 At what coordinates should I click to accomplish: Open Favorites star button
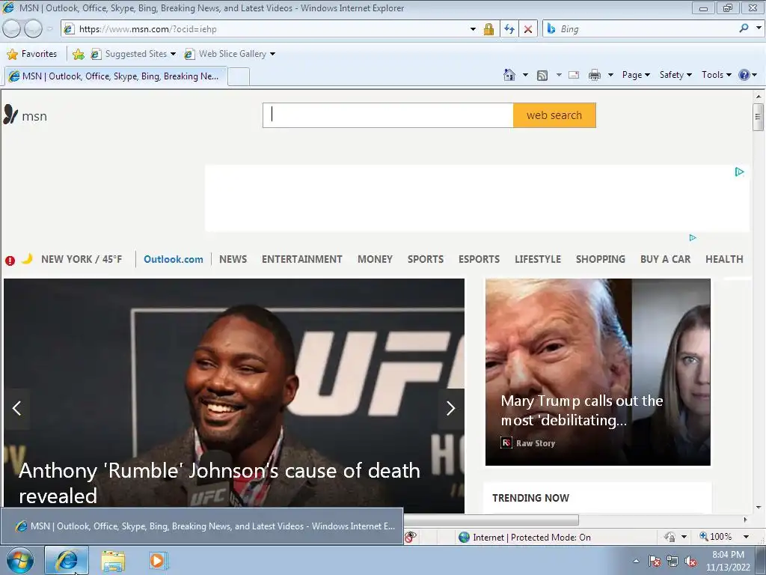32,54
